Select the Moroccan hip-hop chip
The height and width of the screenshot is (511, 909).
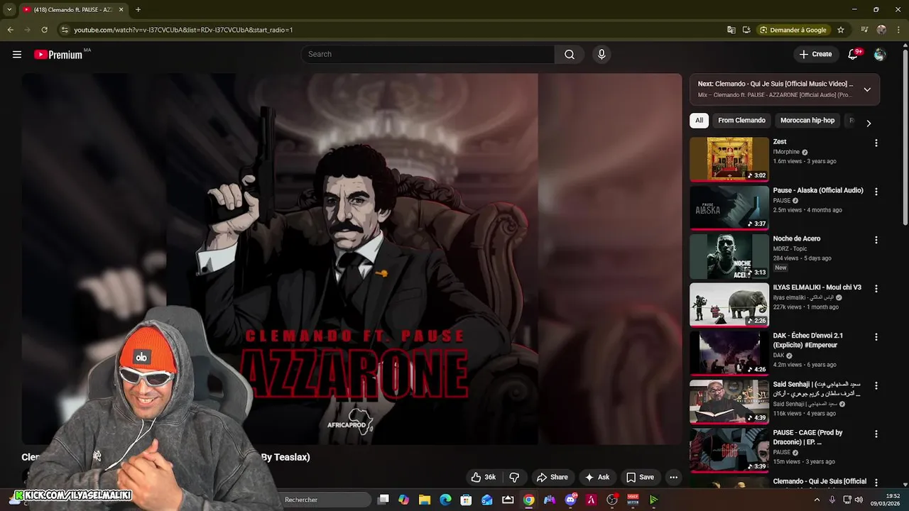[x=807, y=121]
